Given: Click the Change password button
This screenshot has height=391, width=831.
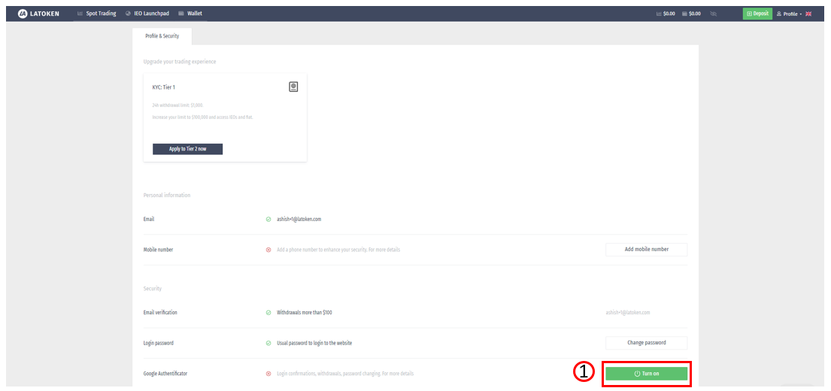Looking at the screenshot, I should [x=646, y=343].
